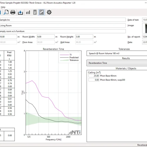This screenshot has width=147, height=147.
Task: Edit the 25.00 area for Phon Base 40mm
Action: 94,76
